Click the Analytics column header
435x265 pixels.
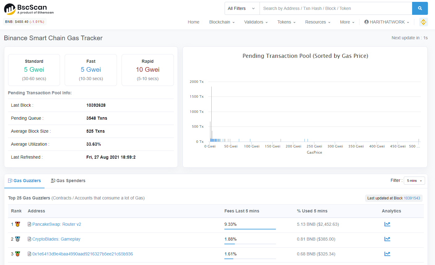pos(391,211)
